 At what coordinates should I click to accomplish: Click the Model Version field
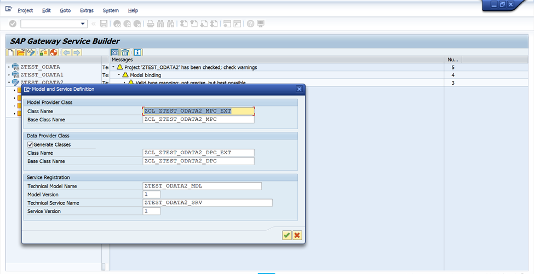(x=152, y=194)
